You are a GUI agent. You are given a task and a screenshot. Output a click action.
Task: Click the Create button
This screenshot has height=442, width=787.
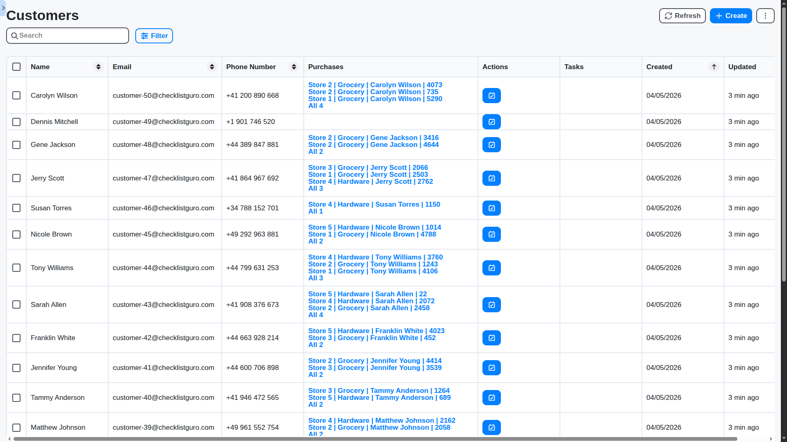pyautogui.click(x=730, y=16)
